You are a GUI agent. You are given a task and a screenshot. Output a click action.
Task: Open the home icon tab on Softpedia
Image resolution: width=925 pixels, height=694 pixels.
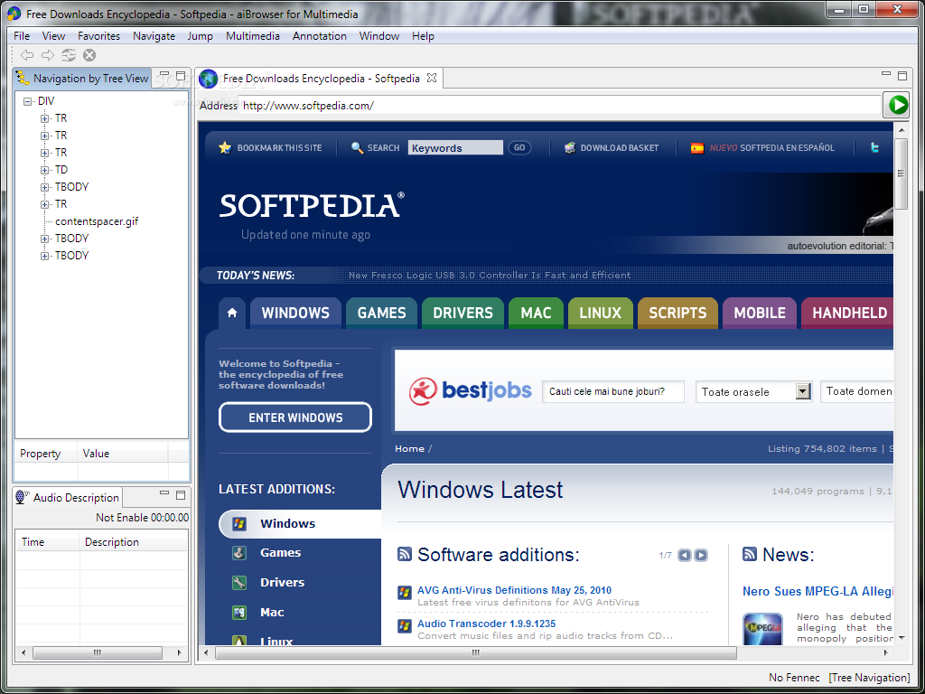coord(232,313)
